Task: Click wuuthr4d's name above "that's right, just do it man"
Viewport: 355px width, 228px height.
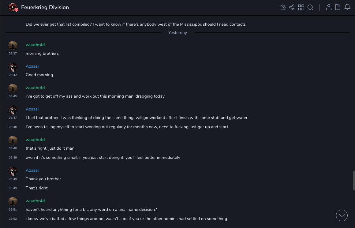Action: [x=35, y=140]
